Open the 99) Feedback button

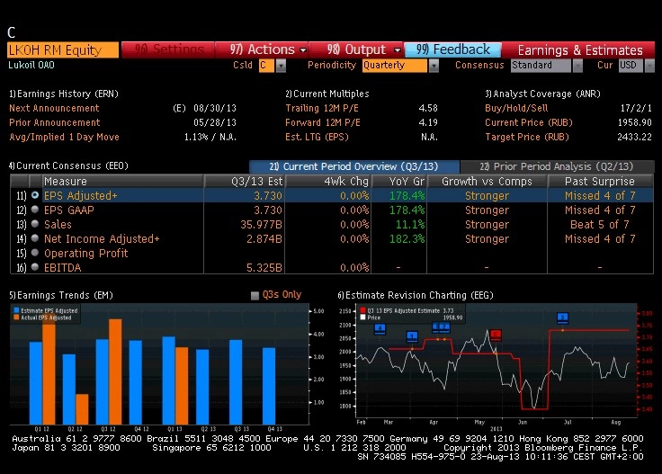click(x=453, y=49)
